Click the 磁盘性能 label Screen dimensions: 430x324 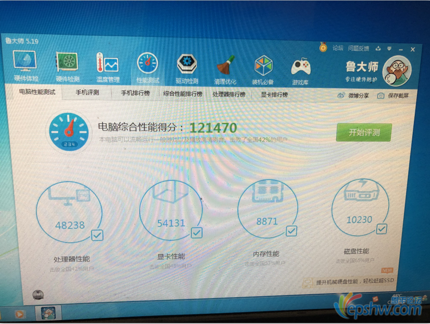click(x=357, y=251)
